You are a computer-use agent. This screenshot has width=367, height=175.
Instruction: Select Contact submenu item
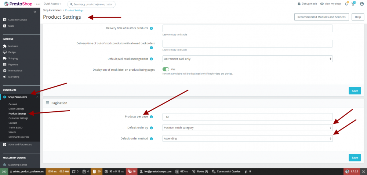[12, 123]
